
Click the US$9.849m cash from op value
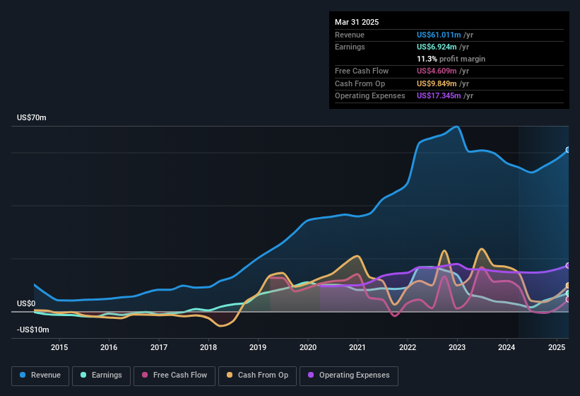point(437,83)
